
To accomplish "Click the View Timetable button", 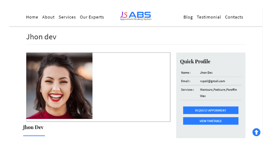I will 211,121.
